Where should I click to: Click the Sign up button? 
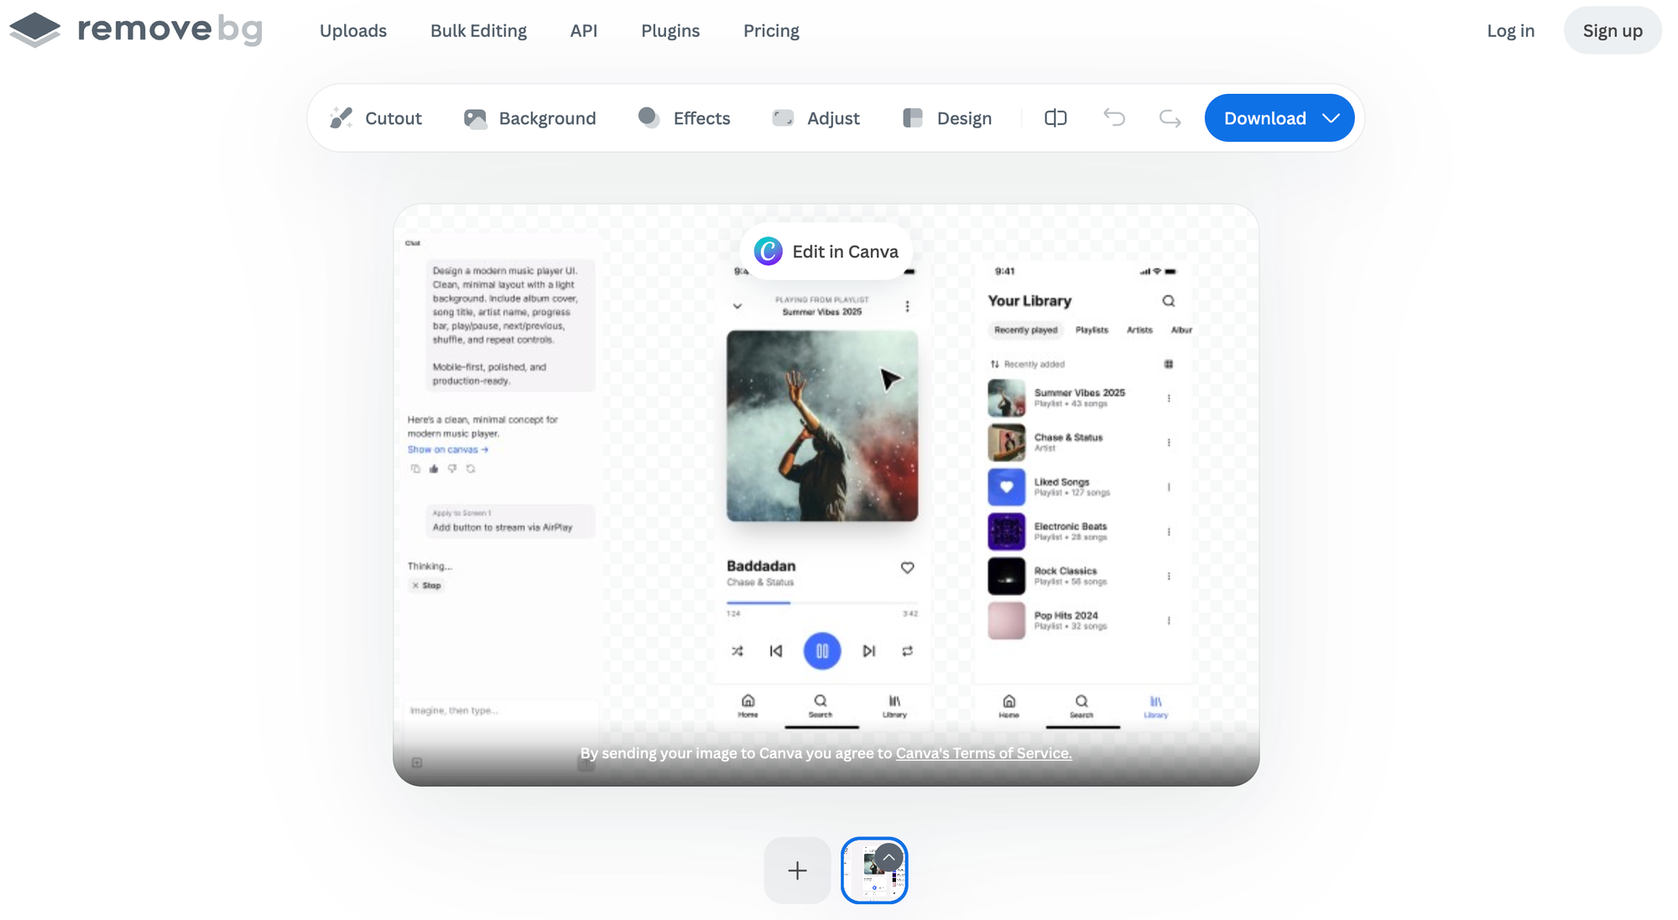point(1613,30)
